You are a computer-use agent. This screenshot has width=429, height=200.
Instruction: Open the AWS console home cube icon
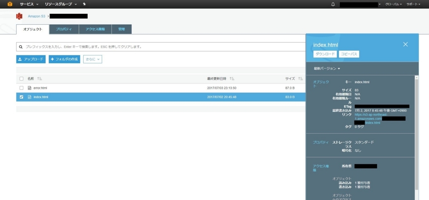10,4
